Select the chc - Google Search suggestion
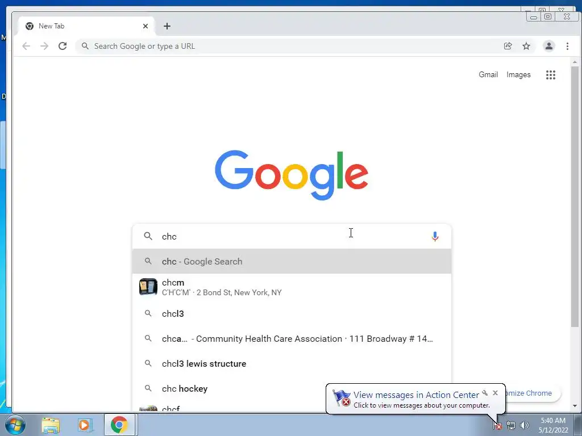 coord(292,261)
